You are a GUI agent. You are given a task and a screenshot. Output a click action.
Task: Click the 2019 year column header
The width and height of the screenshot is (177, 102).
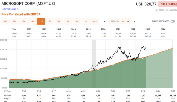point(88,29)
